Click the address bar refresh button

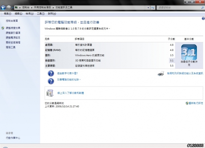(153, 8)
